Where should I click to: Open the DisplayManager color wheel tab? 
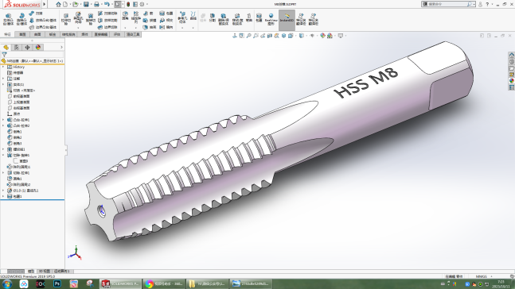[38, 48]
